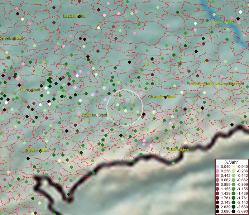Image resolution: width=249 pixels, height=215 pixels.
Task: Click the legend value text -0.040
Action: [x=242, y=167]
